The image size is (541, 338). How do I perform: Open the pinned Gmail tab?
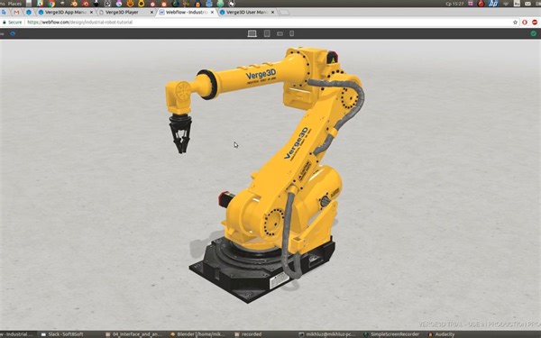16,12
